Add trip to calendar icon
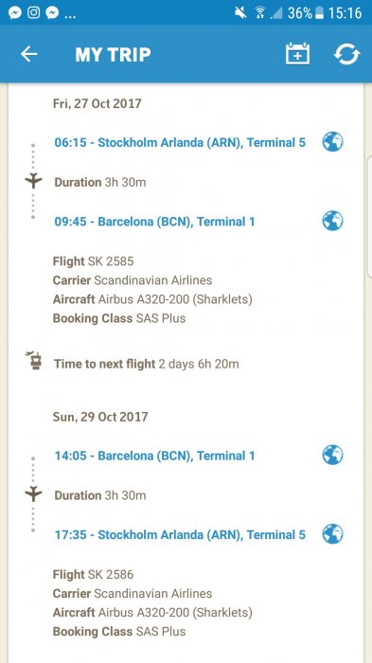Image resolution: width=372 pixels, height=663 pixels. pyautogui.click(x=297, y=54)
